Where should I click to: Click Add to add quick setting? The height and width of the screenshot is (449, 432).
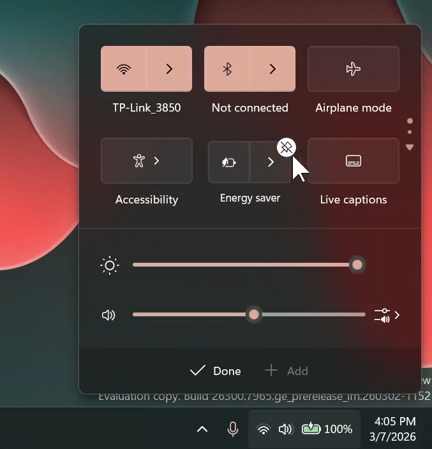pos(287,371)
